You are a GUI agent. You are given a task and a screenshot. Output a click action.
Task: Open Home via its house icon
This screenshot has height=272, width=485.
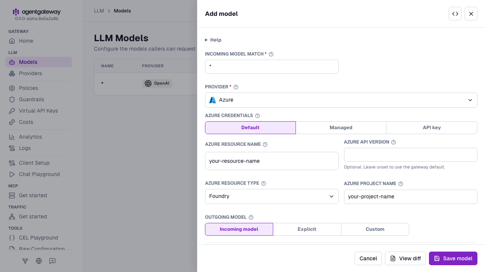click(x=12, y=41)
